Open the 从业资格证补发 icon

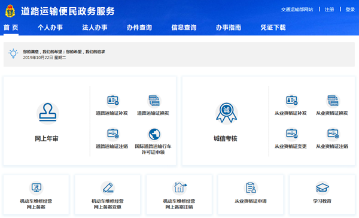[x=291, y=101]
